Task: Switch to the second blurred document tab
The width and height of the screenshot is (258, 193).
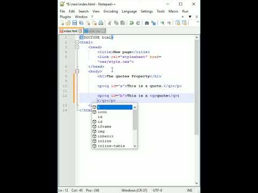Action: coord(95,31)
